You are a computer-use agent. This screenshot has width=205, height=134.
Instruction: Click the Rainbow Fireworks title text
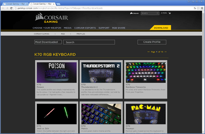[136, 87]
